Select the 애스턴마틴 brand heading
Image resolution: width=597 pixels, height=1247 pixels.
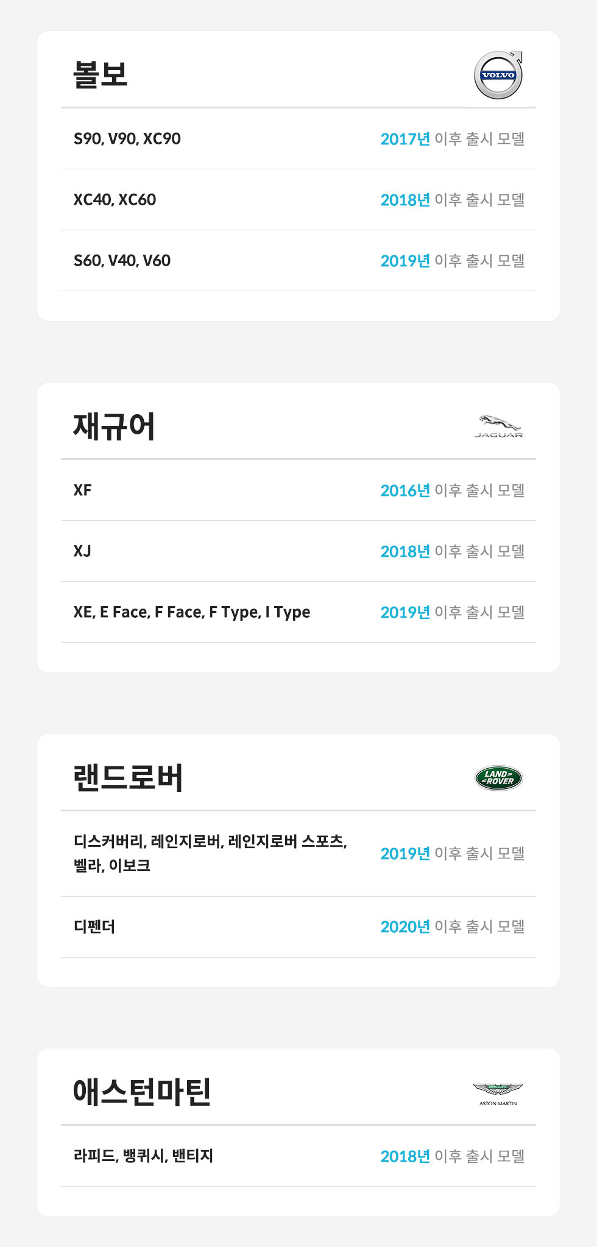tap(142, 1092)
